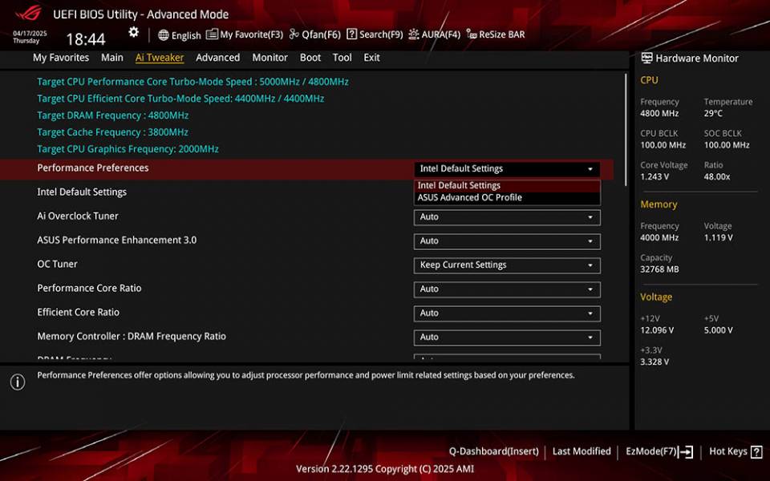
Task: Open Ai Overclock Tuner dropdown
Action: coord(507,217)
